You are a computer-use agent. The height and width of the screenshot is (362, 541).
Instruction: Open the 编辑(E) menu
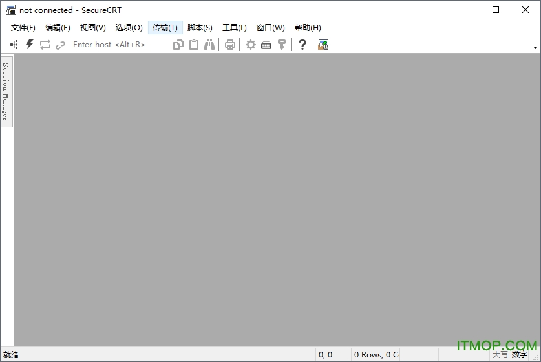58,28
